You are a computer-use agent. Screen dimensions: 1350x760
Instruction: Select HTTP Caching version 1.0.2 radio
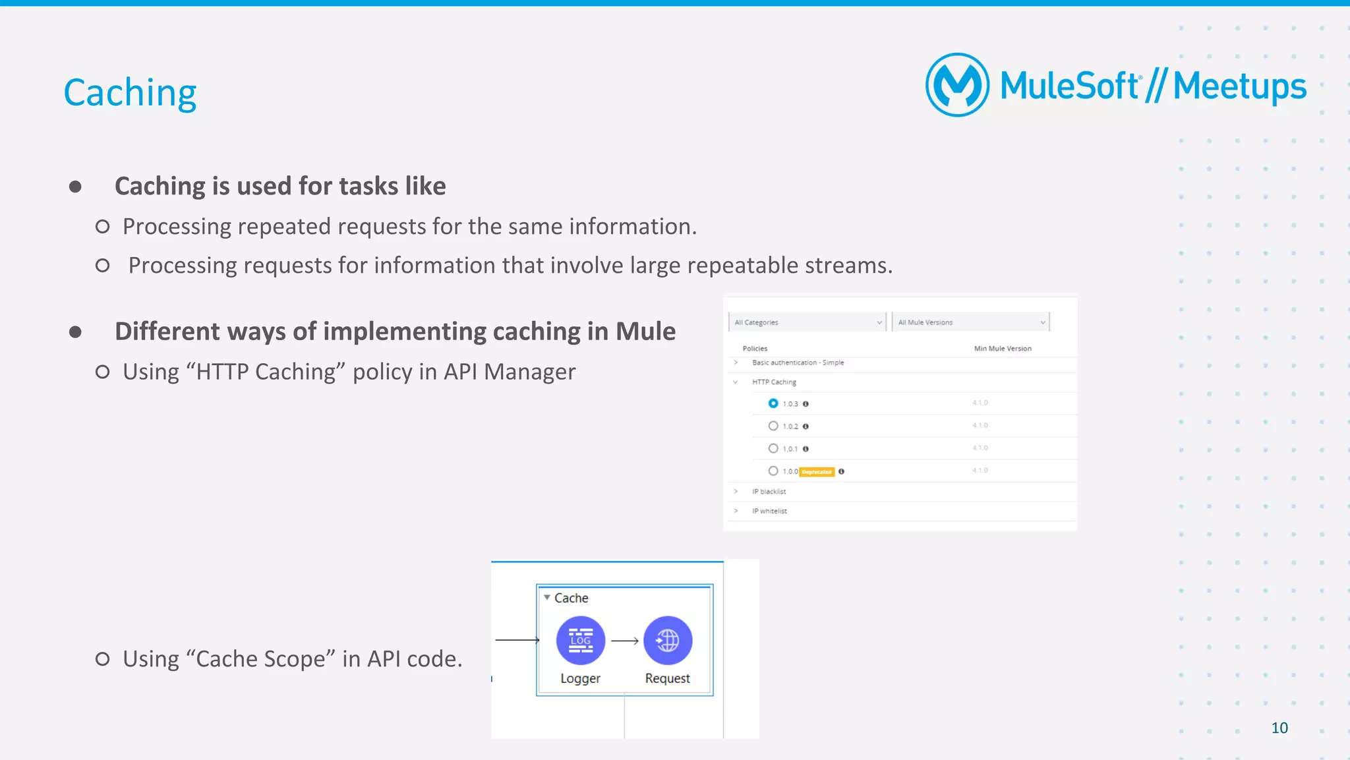coord(773,426)
